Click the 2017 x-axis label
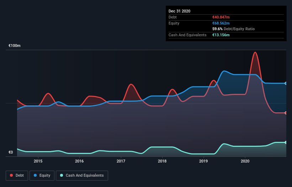The height and width of the screenshot is (187, 292). (121, 161)
